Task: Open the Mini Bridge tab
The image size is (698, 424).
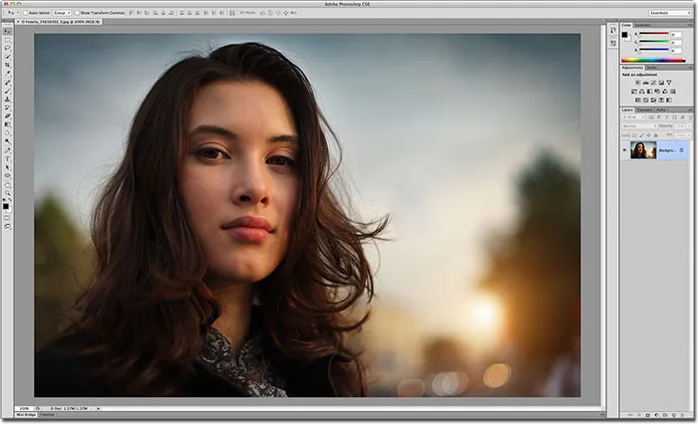Action: click(26, 415)
